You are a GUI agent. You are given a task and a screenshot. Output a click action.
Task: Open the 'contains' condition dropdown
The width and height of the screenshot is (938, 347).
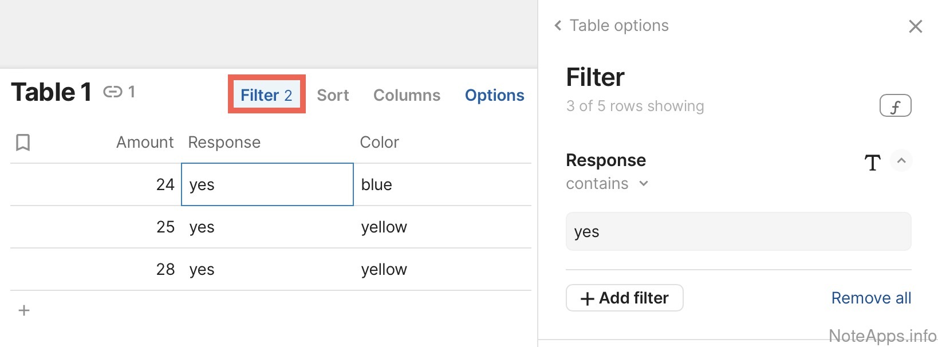(607, 184)
